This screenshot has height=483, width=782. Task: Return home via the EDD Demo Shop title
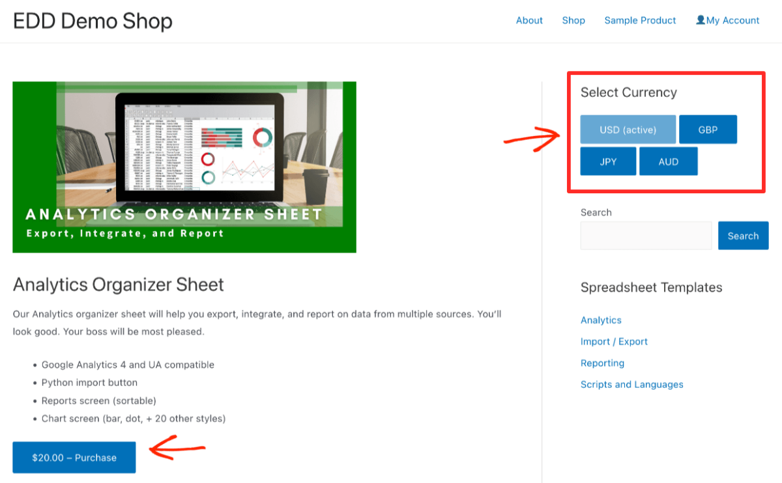pos(93,21)
